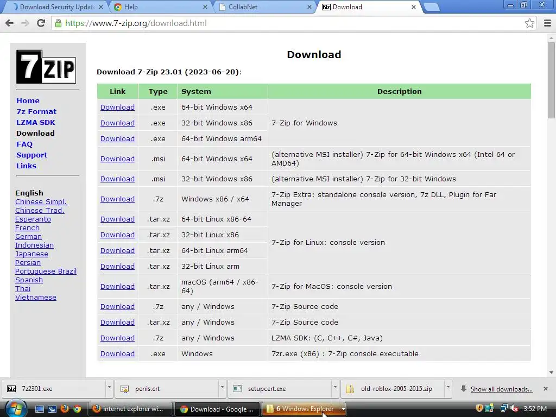
Task: Click the Switch between windows quick launch icon
Action: 52,409
